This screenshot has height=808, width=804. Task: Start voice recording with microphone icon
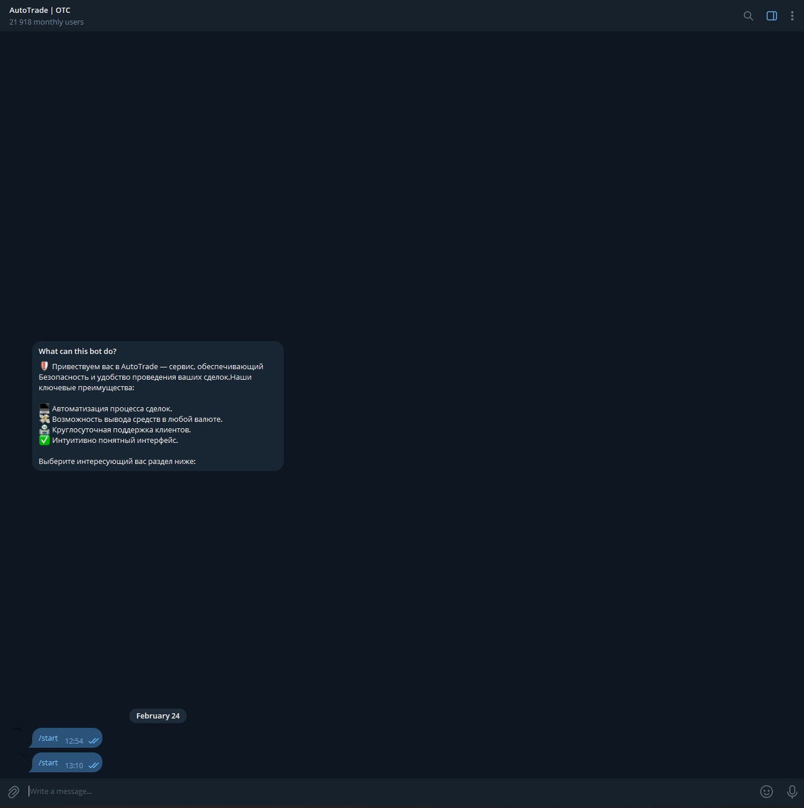point(792,792)
